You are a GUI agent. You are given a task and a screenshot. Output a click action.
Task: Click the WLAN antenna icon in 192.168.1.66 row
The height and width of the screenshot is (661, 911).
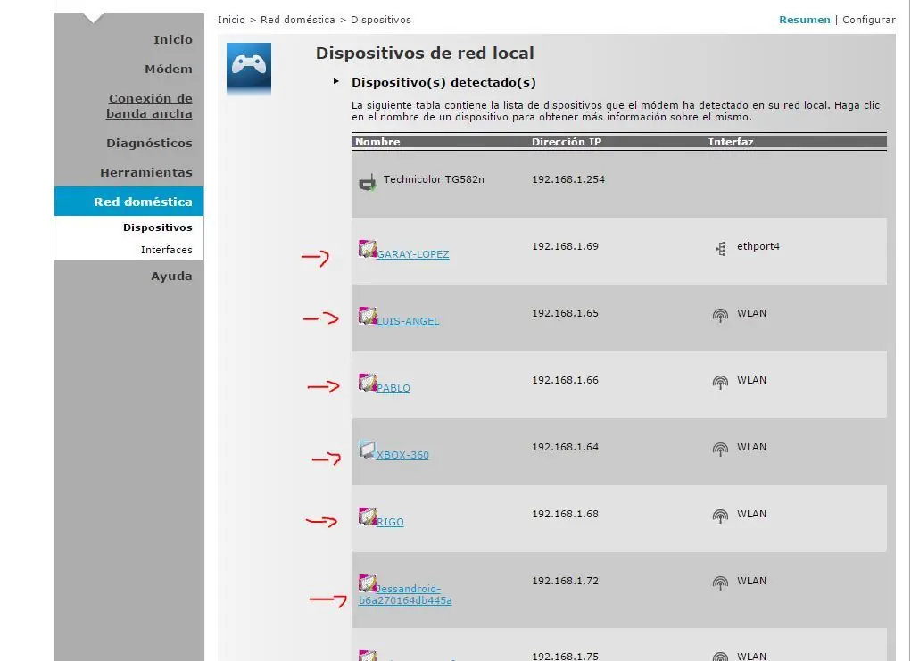coord(720,382)
